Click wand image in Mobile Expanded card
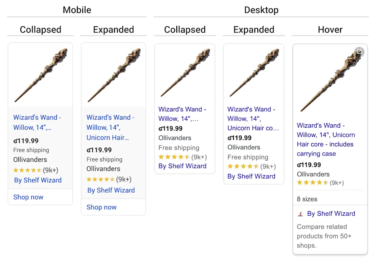Viewport: 376px width, 262px height. [114, 75]
